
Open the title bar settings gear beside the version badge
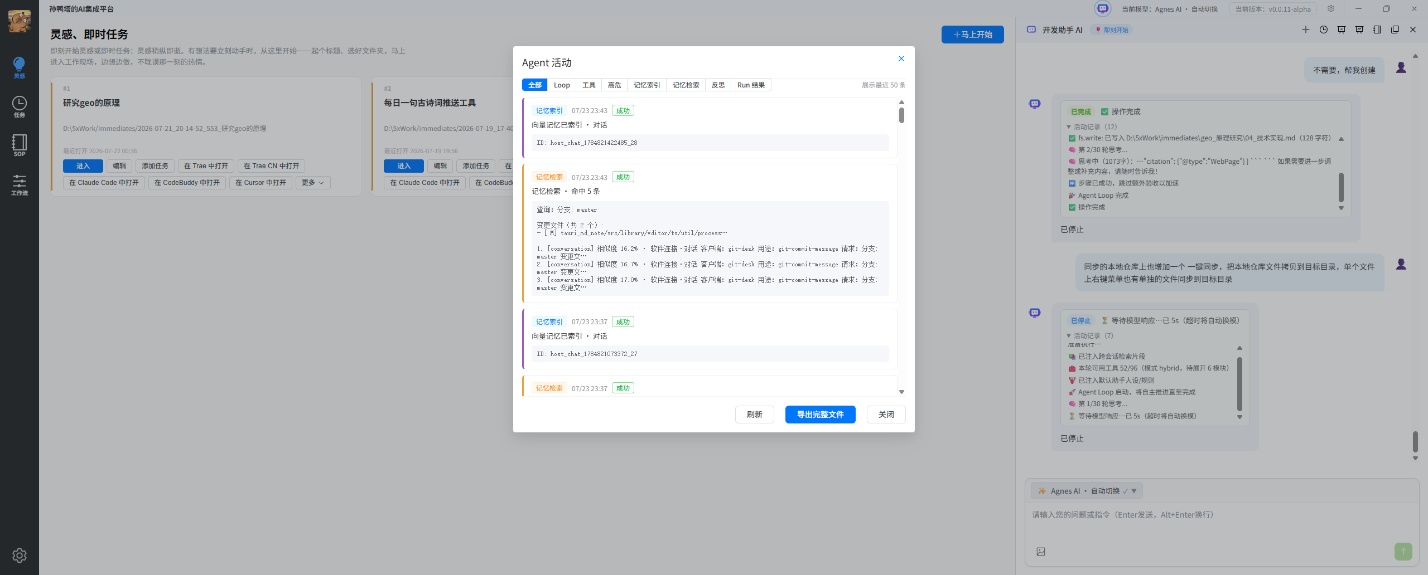tap(1331, 9)
